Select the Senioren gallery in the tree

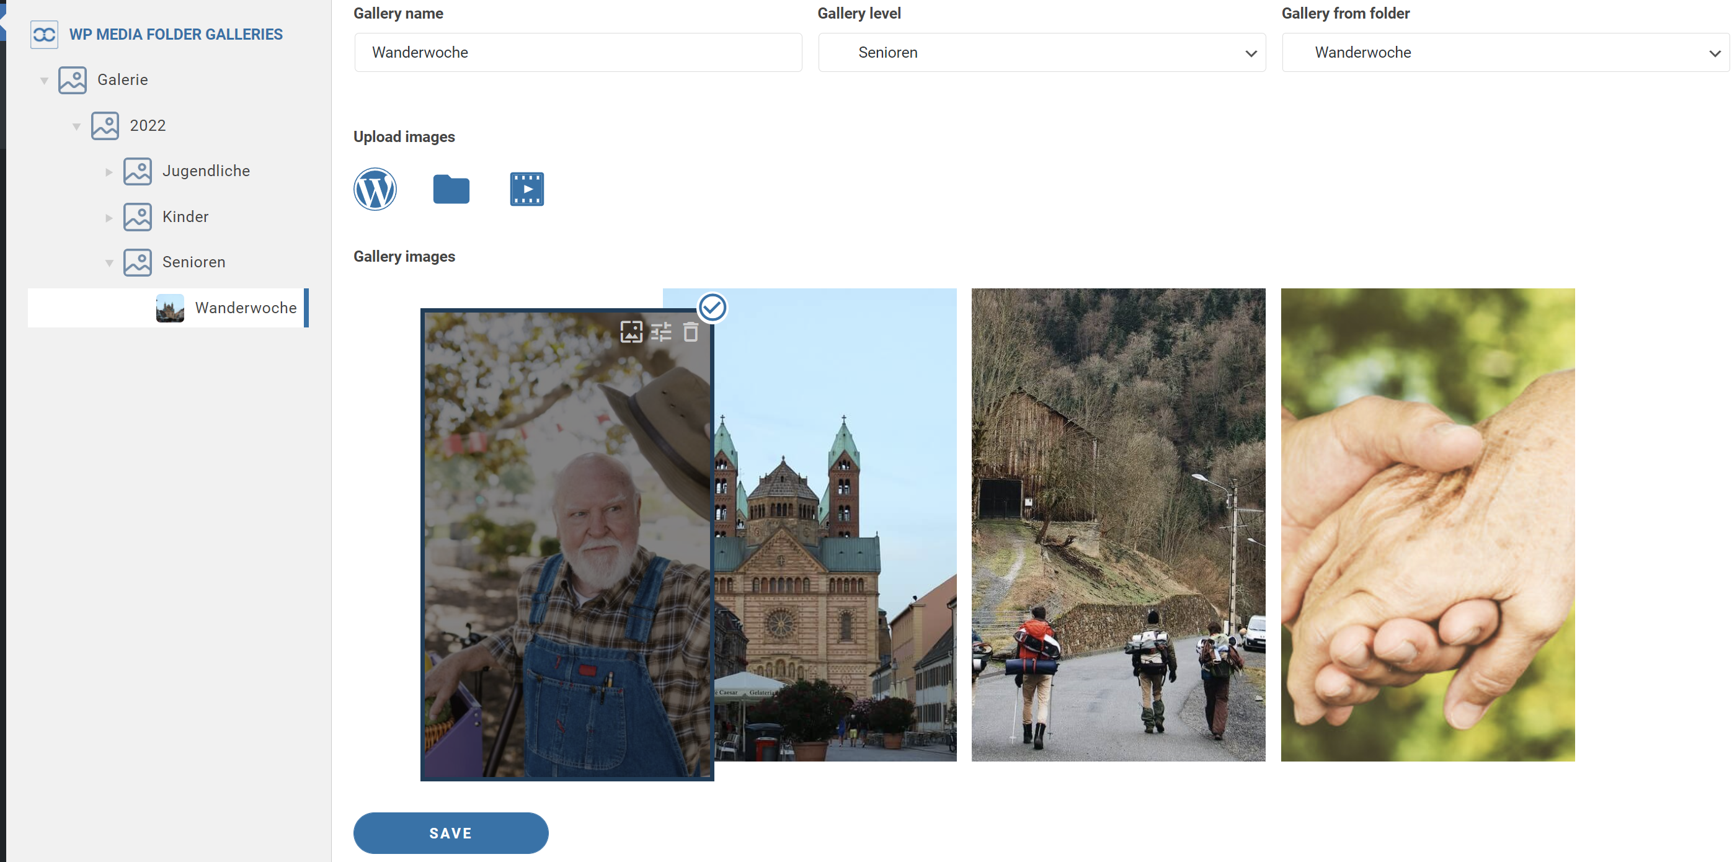pyautogui.click(x=193, y=262)
